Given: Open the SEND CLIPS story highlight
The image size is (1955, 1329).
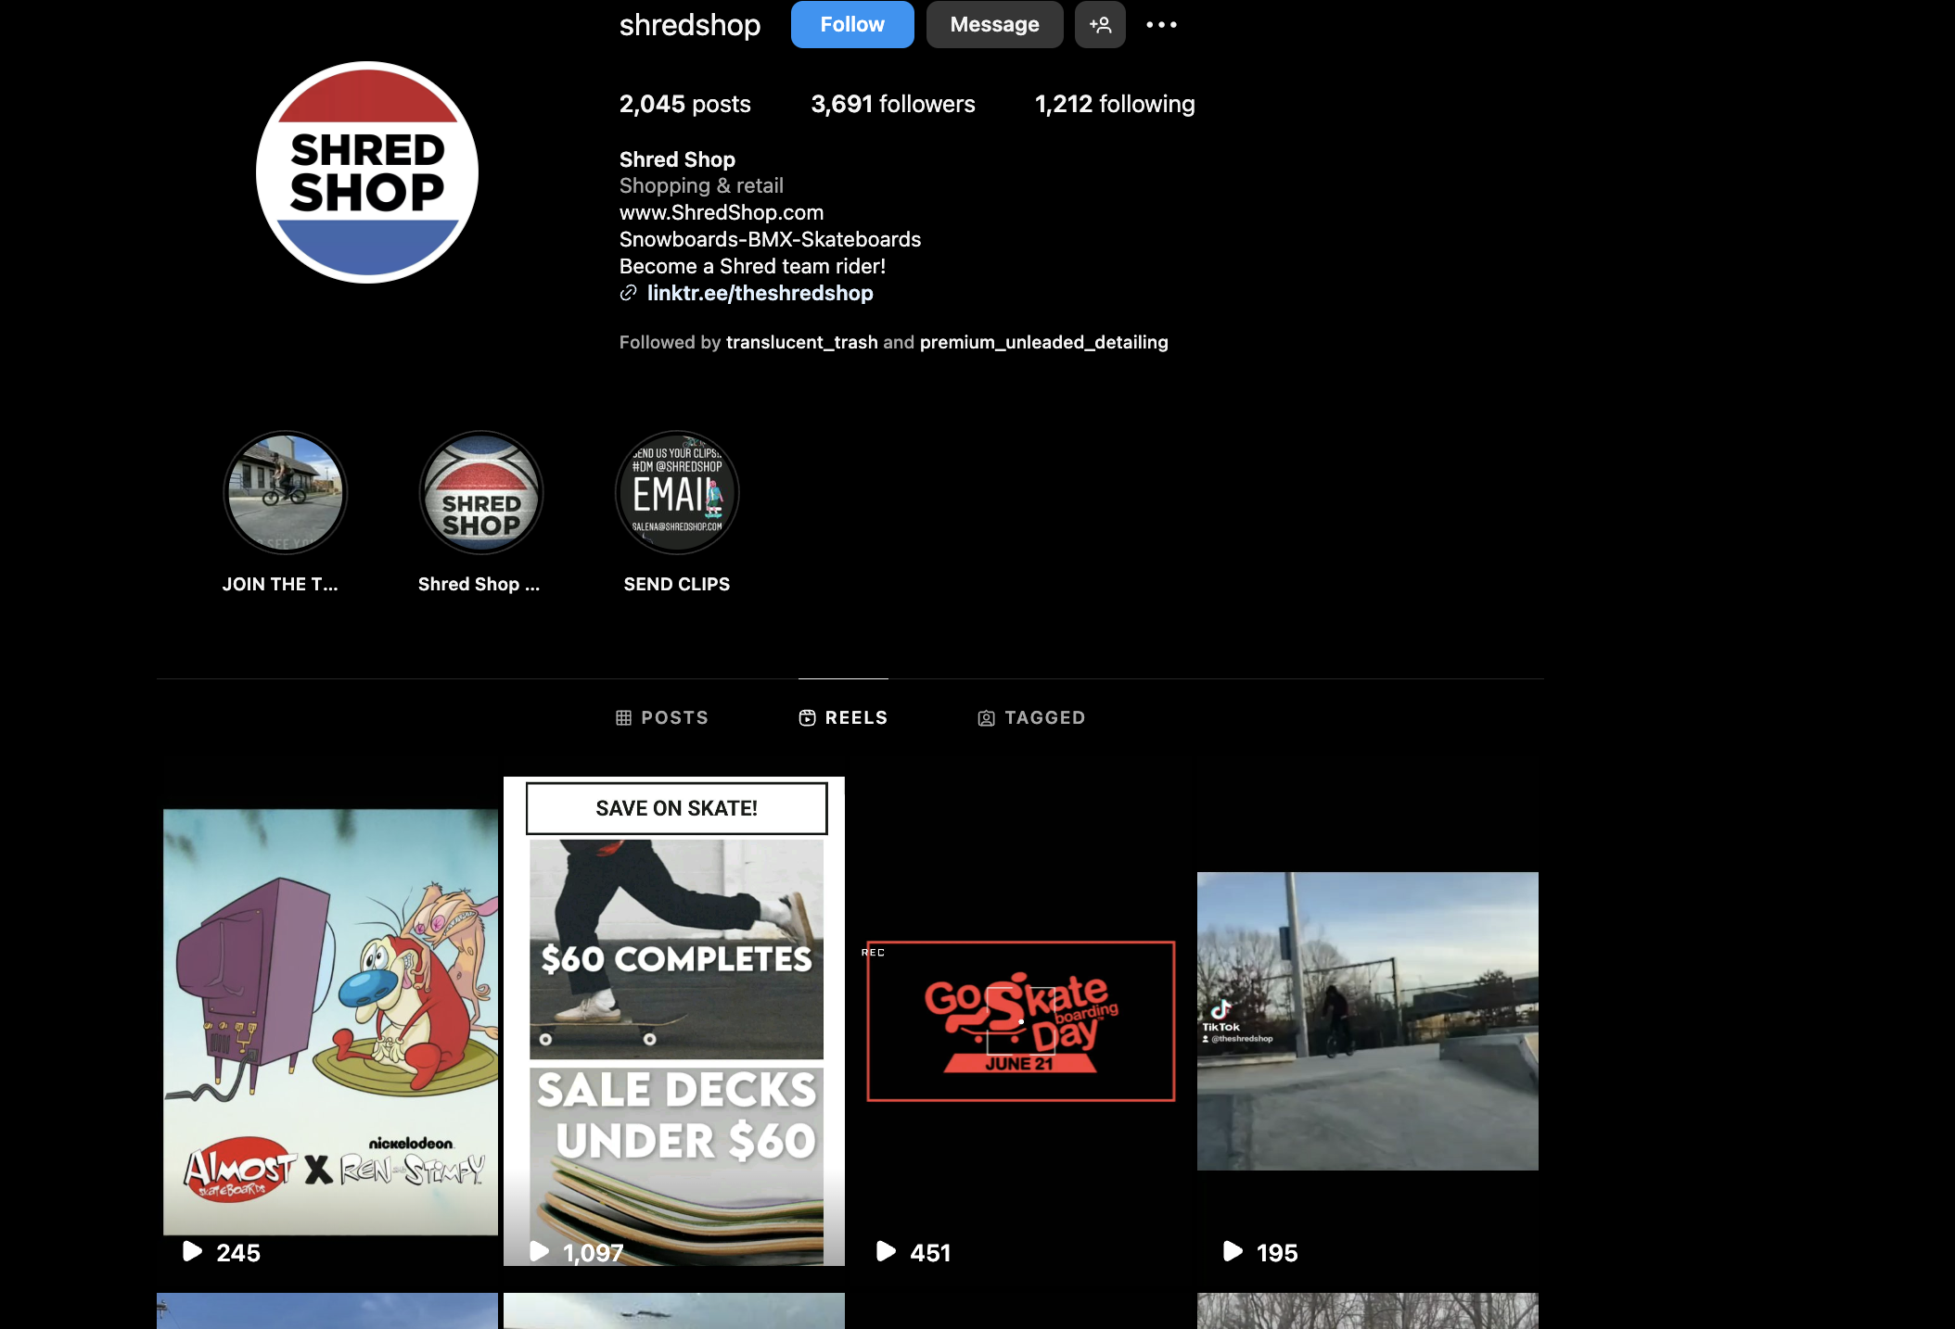Looking at the screenshot, I should (677, 492).
